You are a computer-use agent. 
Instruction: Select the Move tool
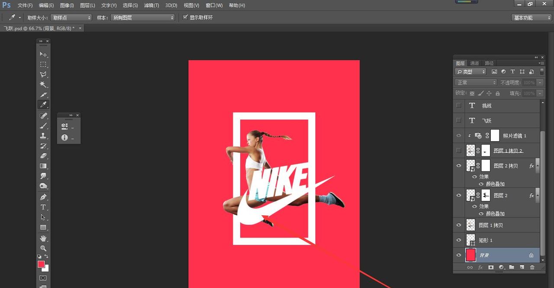coord(43,55)
